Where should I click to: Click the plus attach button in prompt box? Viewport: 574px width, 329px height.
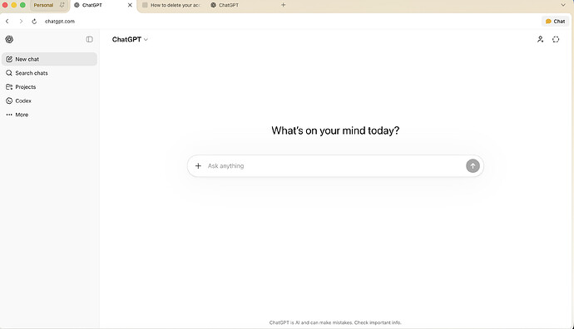[198, 166]
